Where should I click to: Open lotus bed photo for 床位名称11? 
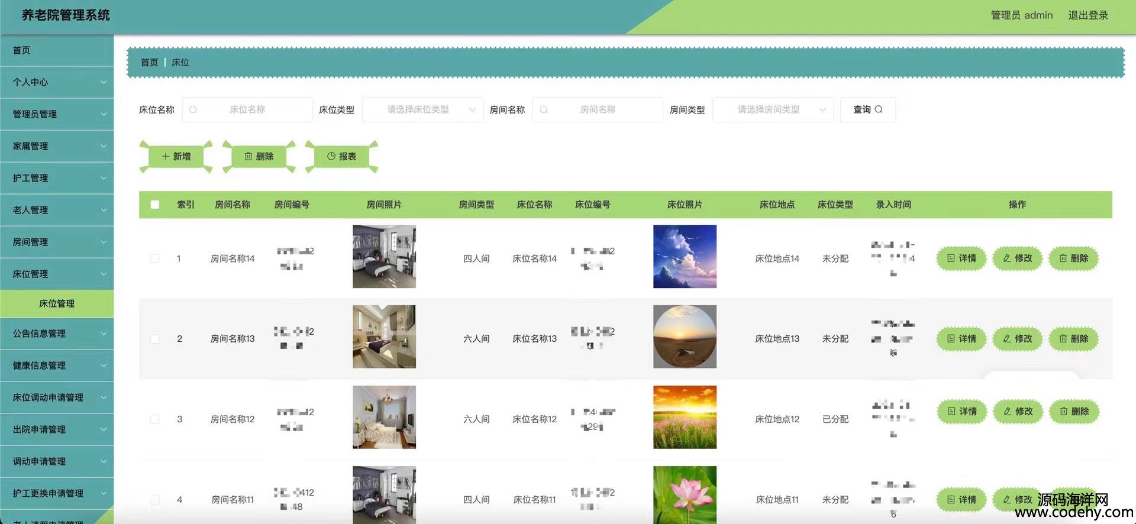(685, 495)
